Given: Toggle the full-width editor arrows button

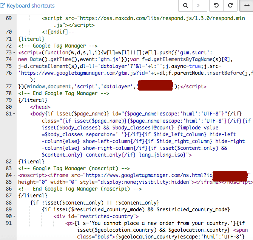Looking at the screenshot, I should pyautogui.click(x=247, y=6).
